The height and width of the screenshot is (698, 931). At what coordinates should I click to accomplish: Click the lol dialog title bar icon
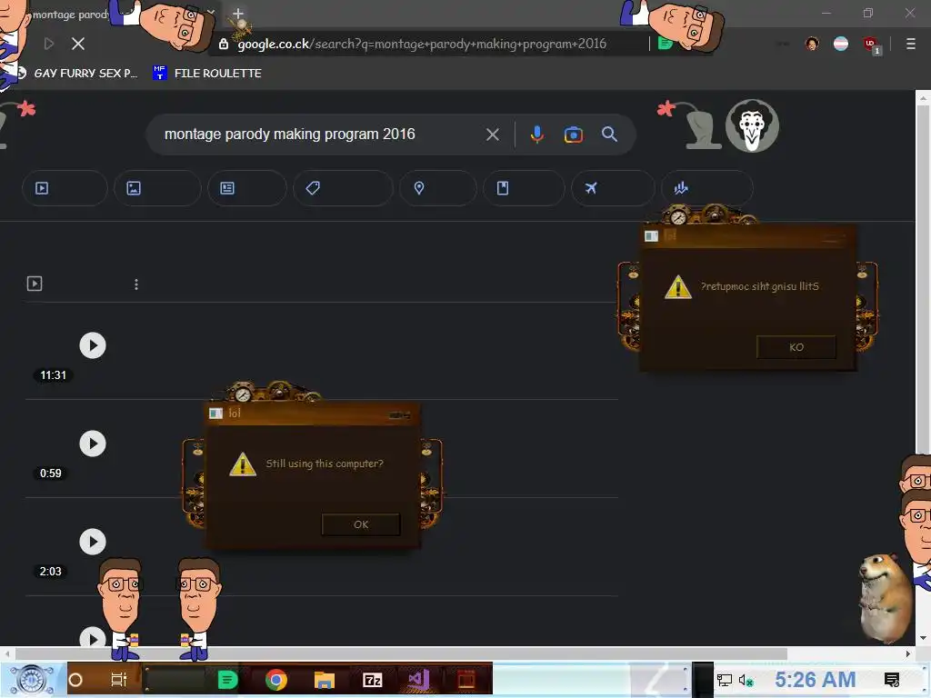(x=215, y=414)
